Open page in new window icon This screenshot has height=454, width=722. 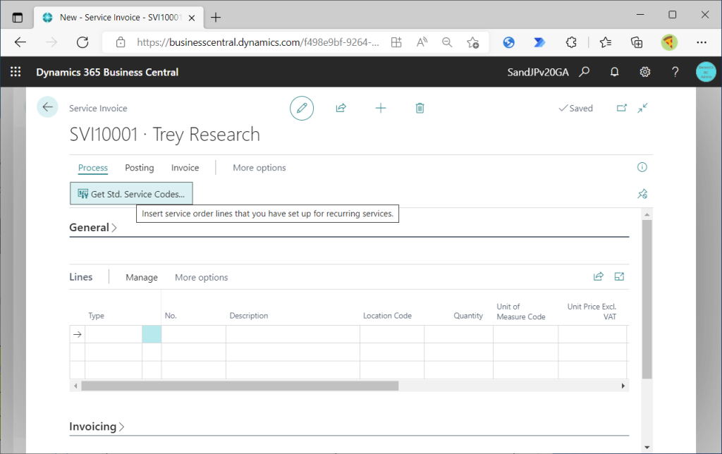(622, 108)
